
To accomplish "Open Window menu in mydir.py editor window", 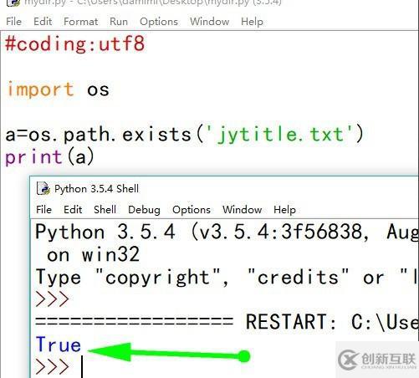I will 210,22.
